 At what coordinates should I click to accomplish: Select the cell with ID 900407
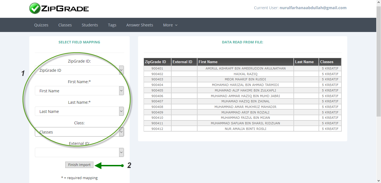pyautogui.click(x=157, y=101)
